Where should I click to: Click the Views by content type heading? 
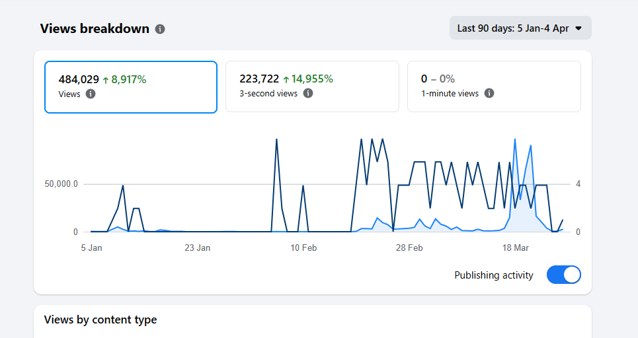[100, 320]
